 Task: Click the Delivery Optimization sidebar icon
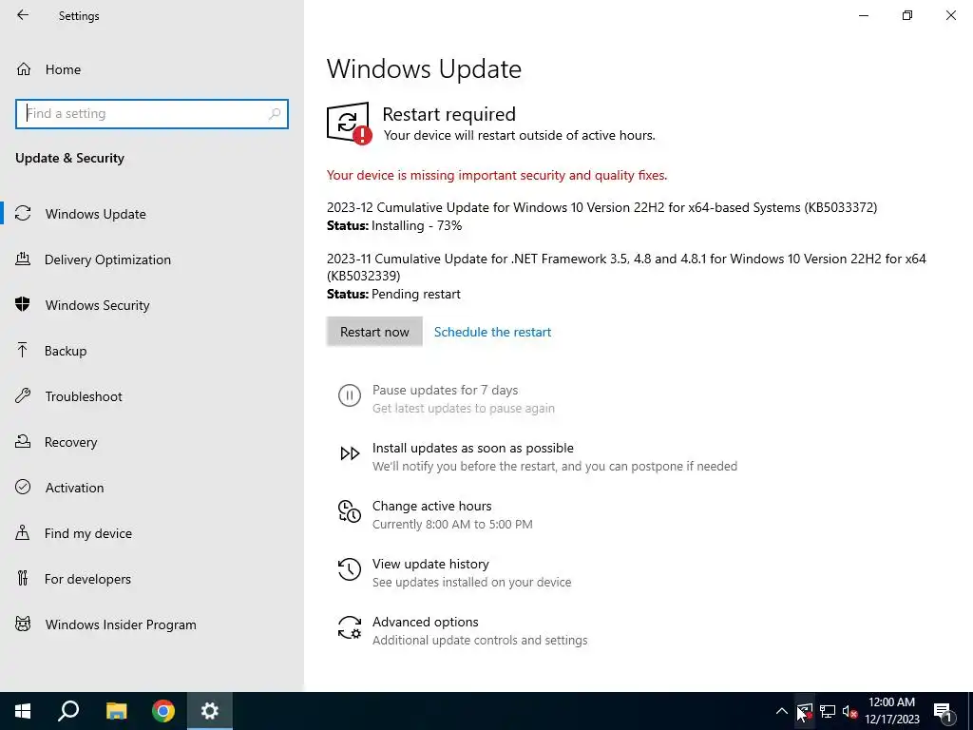23,259
